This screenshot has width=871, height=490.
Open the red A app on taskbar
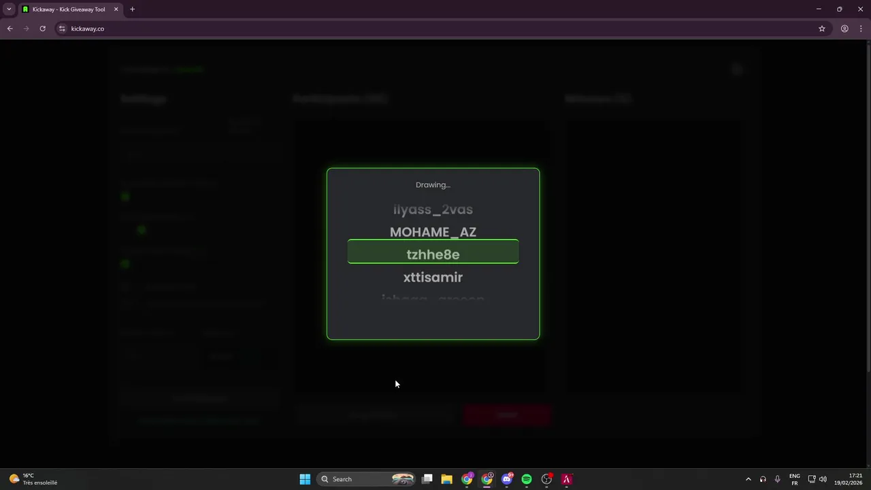tap(566, 479)
